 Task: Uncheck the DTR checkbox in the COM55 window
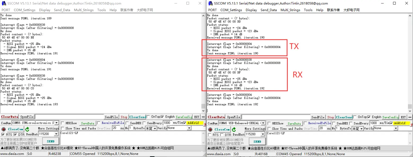point(15,135)
